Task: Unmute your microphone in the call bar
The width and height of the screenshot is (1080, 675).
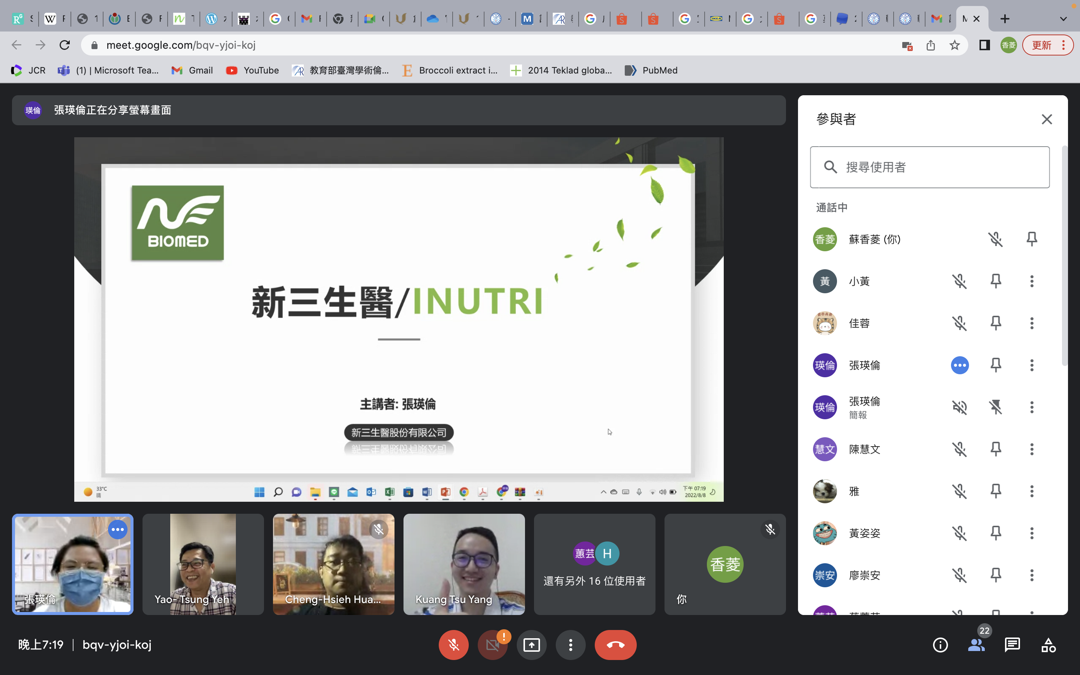Action: [453, 645]
